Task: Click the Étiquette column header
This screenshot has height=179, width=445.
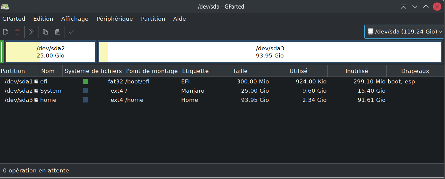Action: [196, 71]
